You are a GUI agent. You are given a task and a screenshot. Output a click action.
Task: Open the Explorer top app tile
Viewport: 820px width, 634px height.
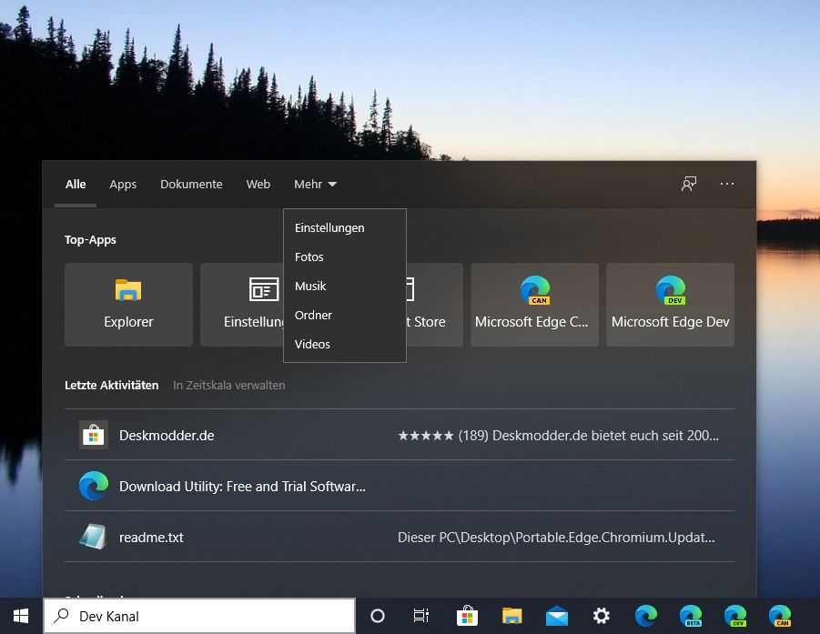click(x=128, y=305)
